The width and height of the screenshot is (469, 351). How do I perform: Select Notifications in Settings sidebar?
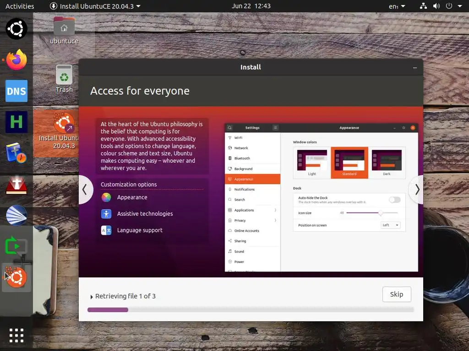[252, 189]
